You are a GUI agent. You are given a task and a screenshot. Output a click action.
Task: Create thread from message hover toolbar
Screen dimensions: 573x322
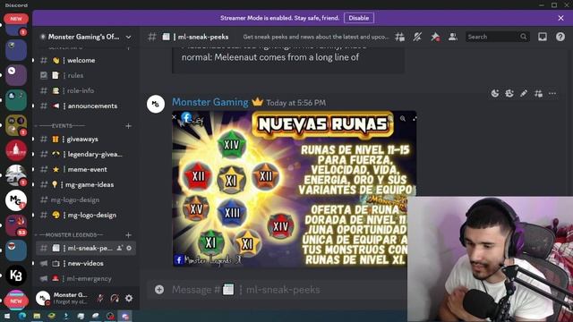538,93
